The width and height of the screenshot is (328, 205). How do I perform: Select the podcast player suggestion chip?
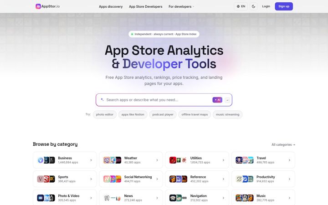(x=163, y=114)
